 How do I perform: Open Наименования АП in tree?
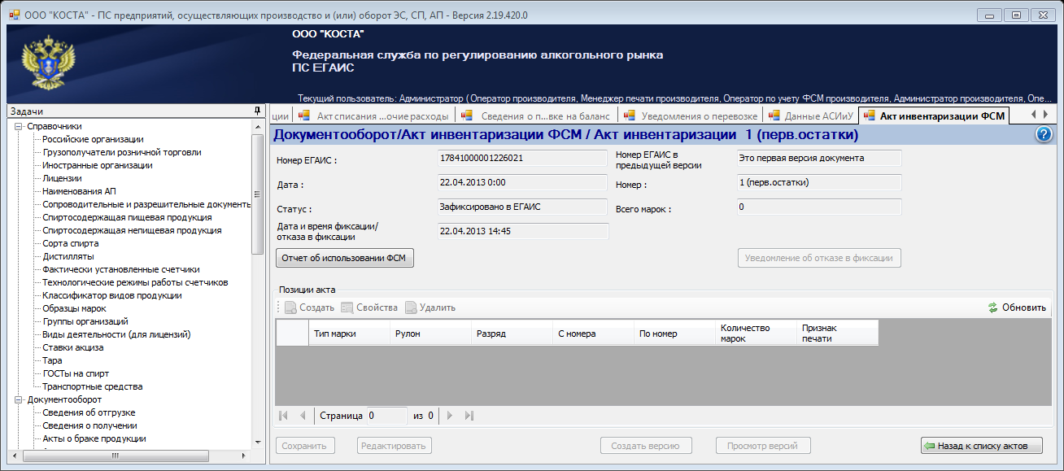pyautogui.click(x=80, y=191)
